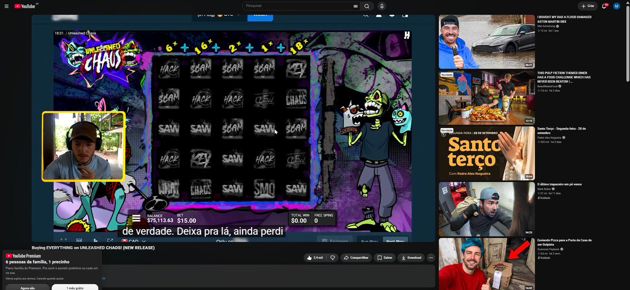Open Pulp Fiction diner challenge thumbnail
Image resolution: width=630 pixels, height=290 pixels.
487,97
